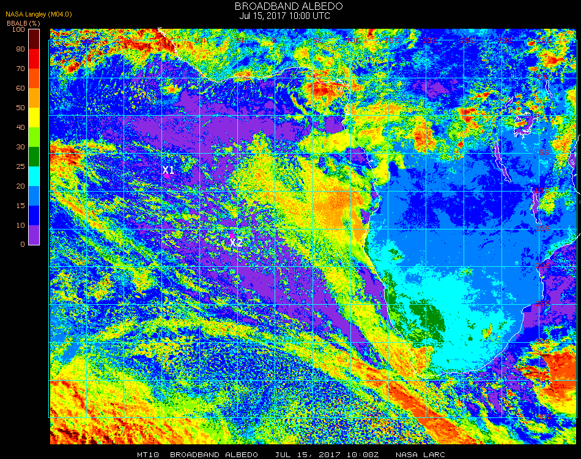Click the X2 marker label
The image size is (581, 459).
point(236,243)
